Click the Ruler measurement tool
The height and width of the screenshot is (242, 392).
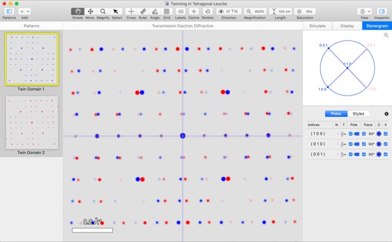[143, 11]
